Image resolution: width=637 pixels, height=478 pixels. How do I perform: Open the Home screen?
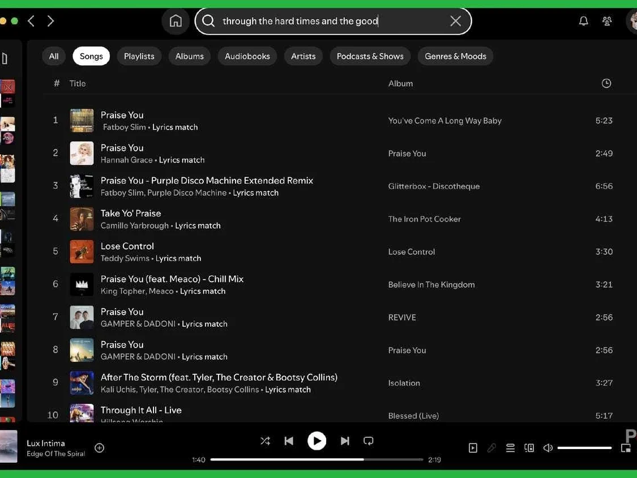(176, 21)
